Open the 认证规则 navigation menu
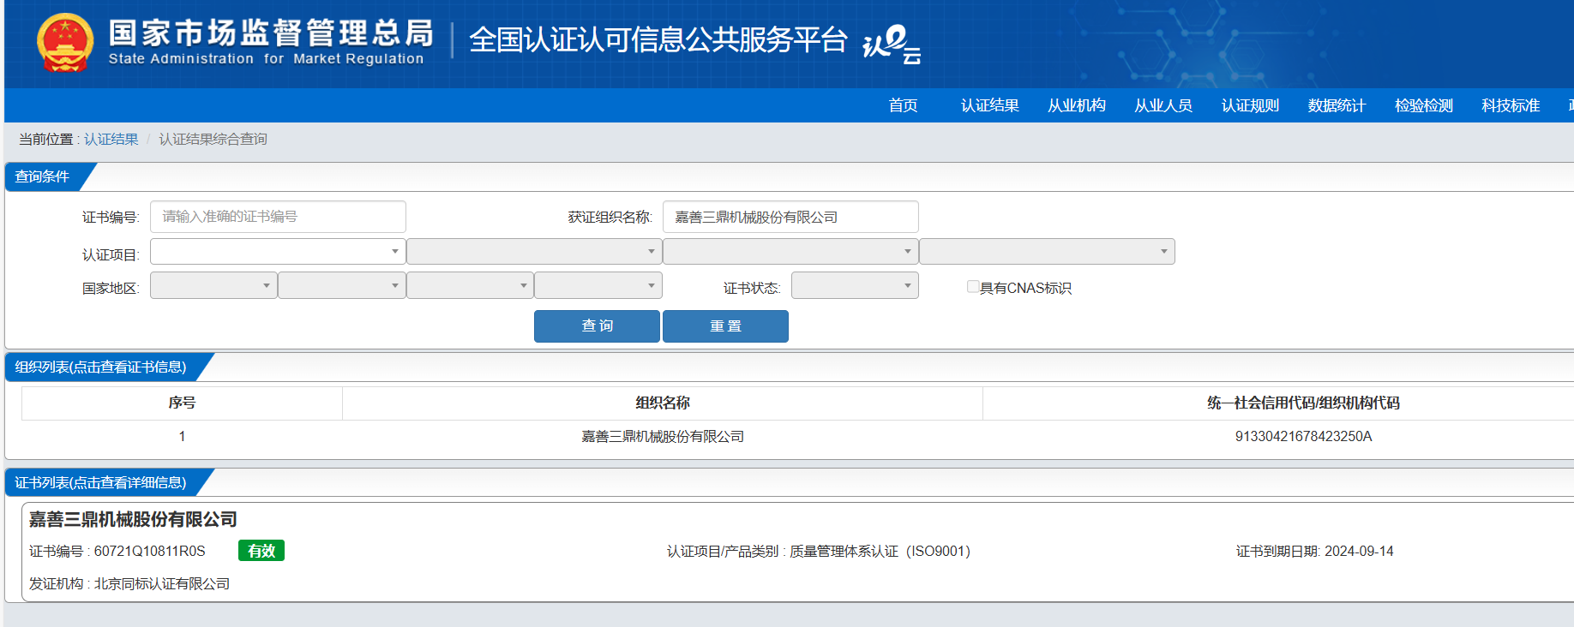1574x627 pixels. click(1251, 105)
